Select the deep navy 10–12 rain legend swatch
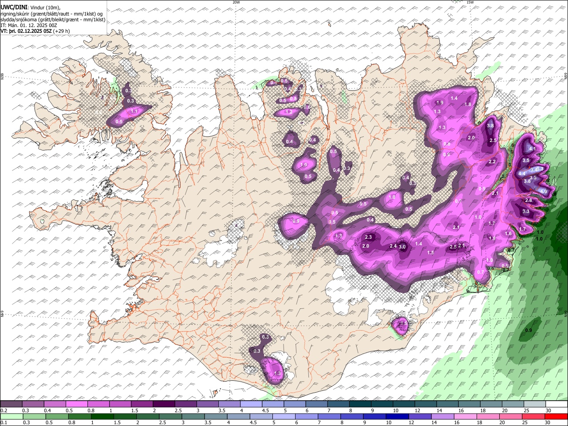Screen dimensions: 568x426 [x=397, y=417]
